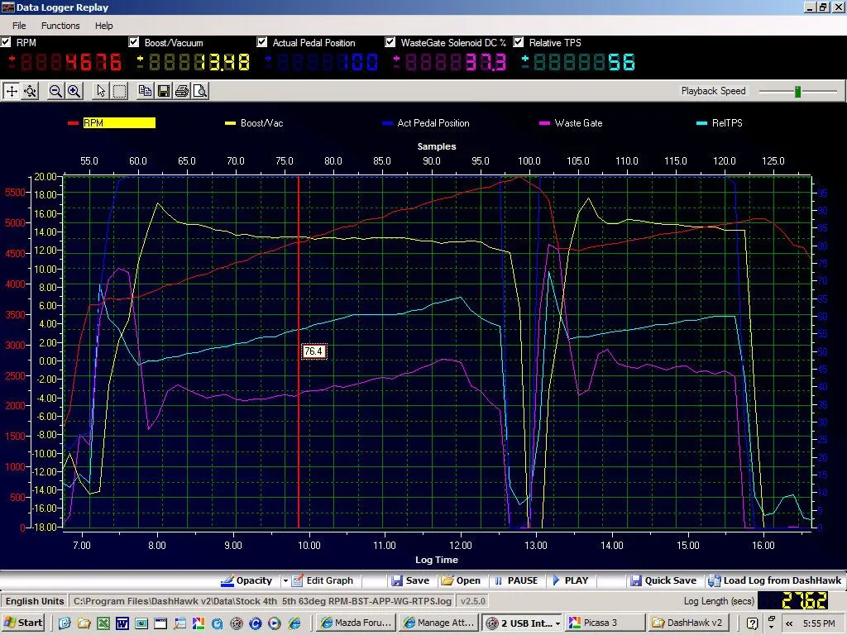Adjust the Playback Speed slider handle
The width and height of the screenshot is (847, 635).
797,91
